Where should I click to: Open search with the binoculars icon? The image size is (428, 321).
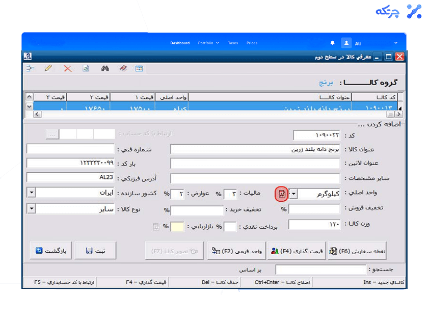pyautogui.click(x=105, y=68)
